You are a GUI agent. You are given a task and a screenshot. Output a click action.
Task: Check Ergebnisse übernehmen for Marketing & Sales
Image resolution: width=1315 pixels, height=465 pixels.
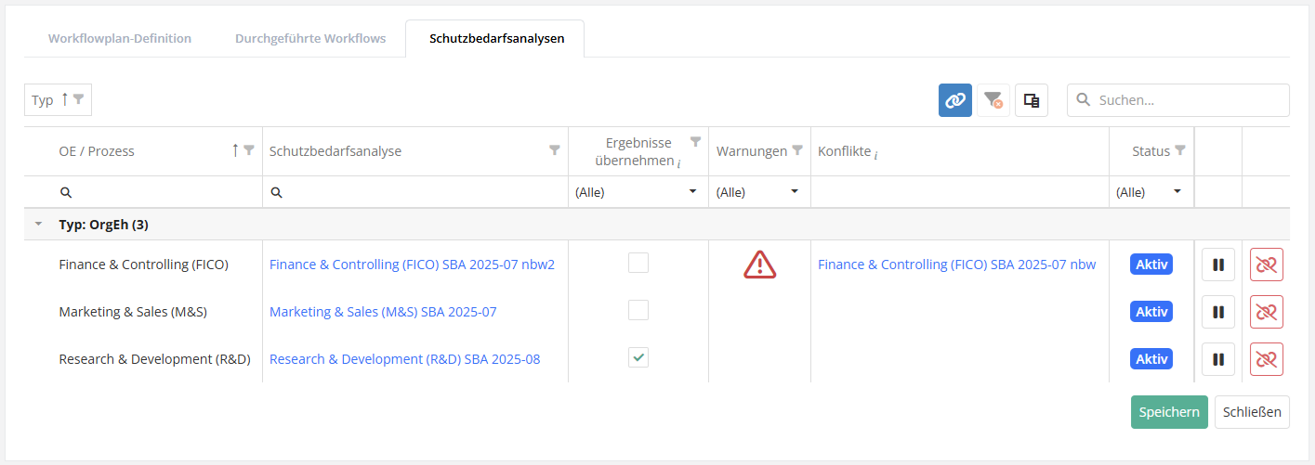coord(638,310)
